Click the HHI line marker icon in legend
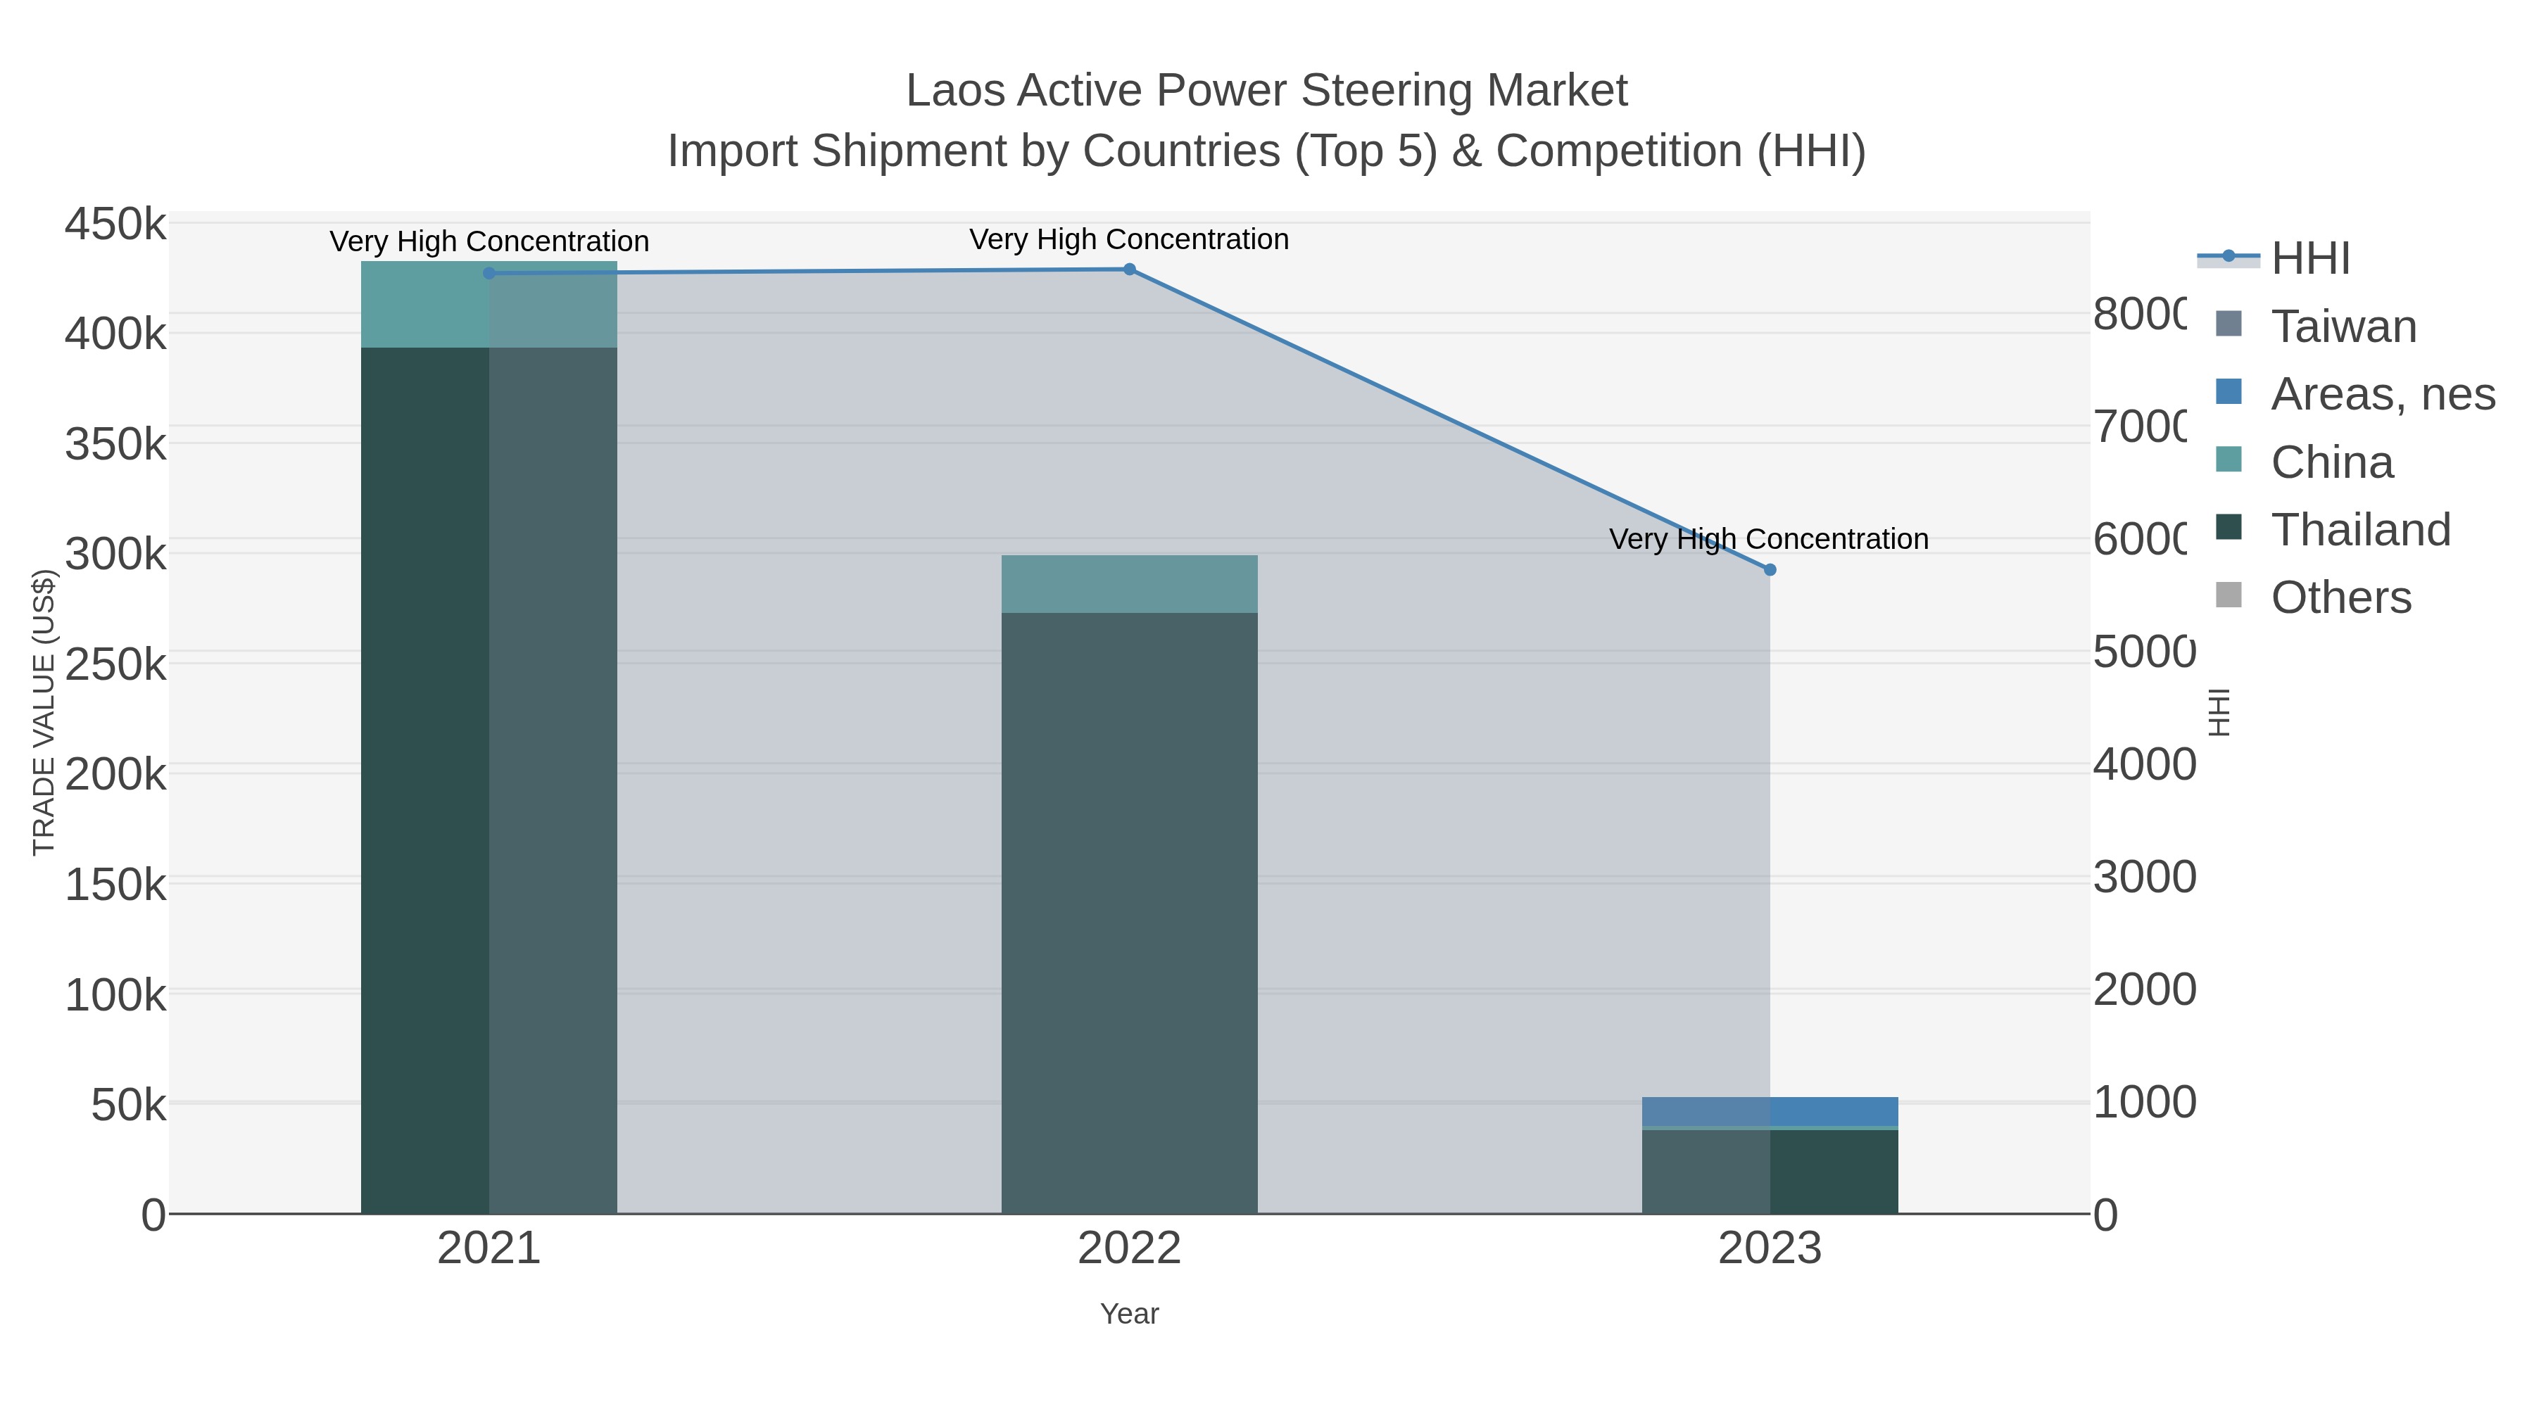Image resolution: width=2534 pixels, height=1425 pixels. tap(2228, 257)
